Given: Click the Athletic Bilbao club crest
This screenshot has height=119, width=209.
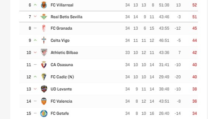Looking at the screenshot, I should pyautogui.click(x=44, y=52).
